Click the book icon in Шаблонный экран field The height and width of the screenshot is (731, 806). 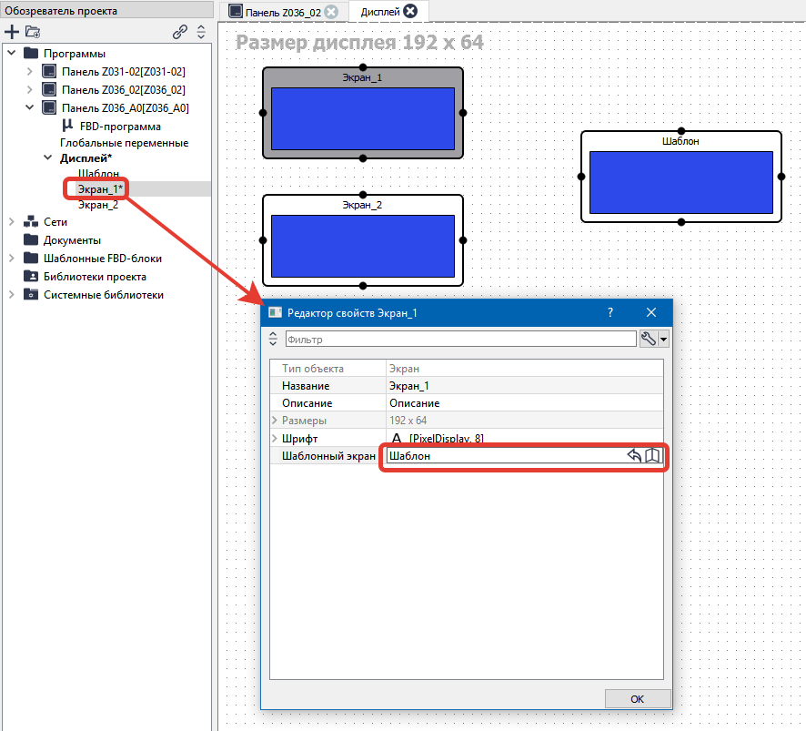tap(652, 456)
